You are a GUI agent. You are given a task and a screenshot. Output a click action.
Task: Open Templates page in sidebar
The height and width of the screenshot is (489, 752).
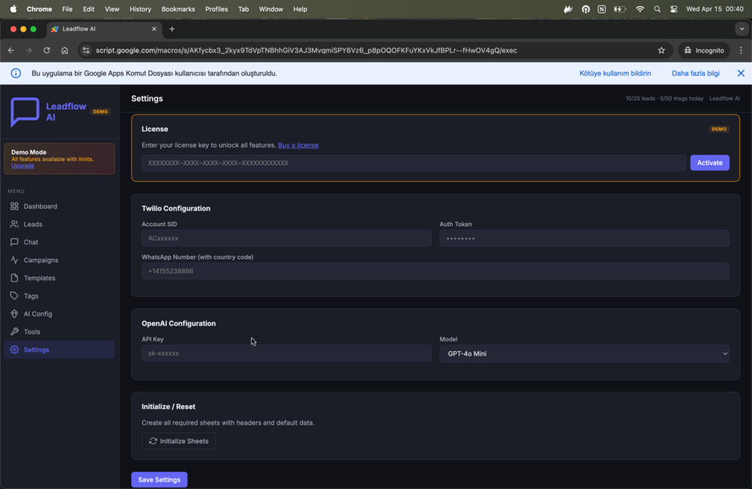[59, 278]
